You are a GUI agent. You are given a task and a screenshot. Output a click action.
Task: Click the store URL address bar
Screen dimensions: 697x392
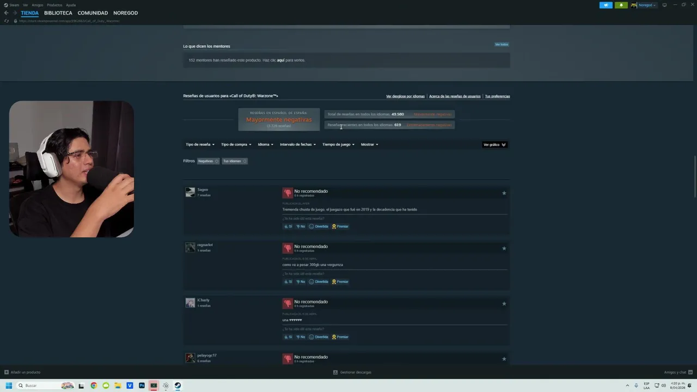tap(69, 21)
